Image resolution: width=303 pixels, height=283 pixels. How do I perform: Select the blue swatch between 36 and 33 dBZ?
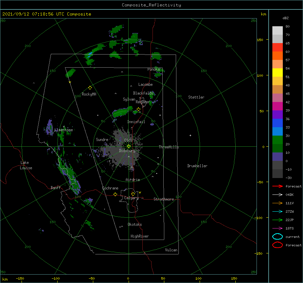tap(277, 123)
